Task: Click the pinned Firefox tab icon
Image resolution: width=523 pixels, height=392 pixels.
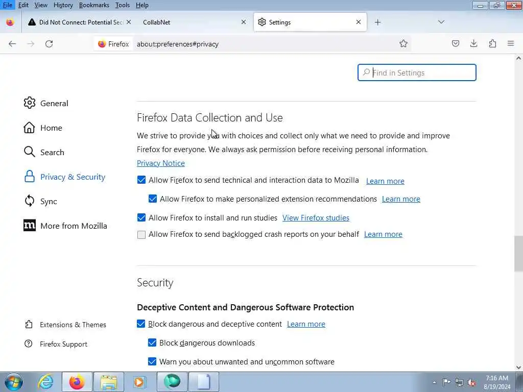Action: click(10, 22)
